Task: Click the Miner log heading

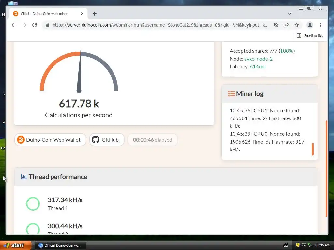Action: coord(250,94)
